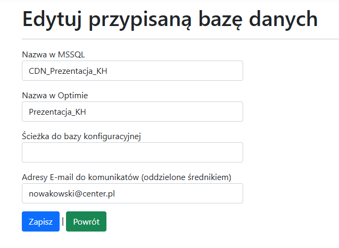Viewport: 339px width, 248px height.
Task: Click the 'Nazwa w MSSQL' label
Action: [53, 54]
